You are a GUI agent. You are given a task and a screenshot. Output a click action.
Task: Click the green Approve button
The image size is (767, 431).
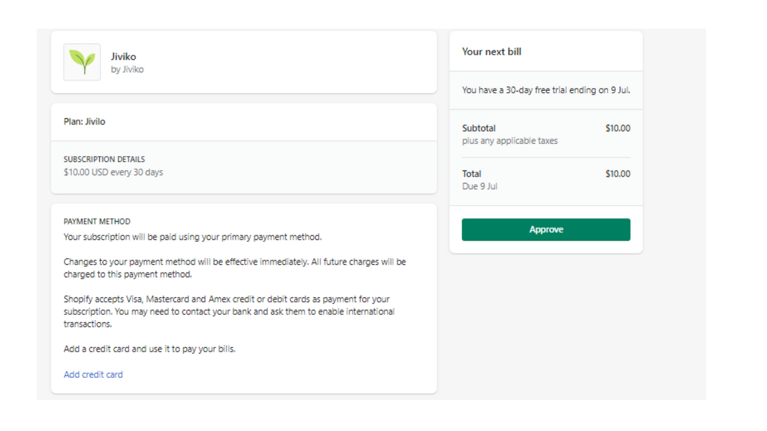(x=546, y=229)
